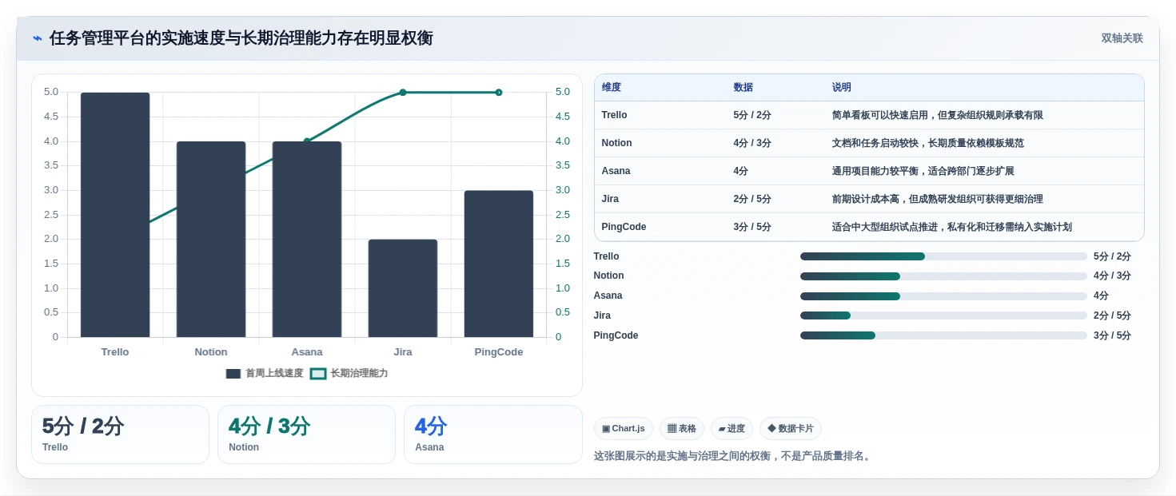Click the Jira progress bar
The image size is (1176, 496).
[943, 315]
